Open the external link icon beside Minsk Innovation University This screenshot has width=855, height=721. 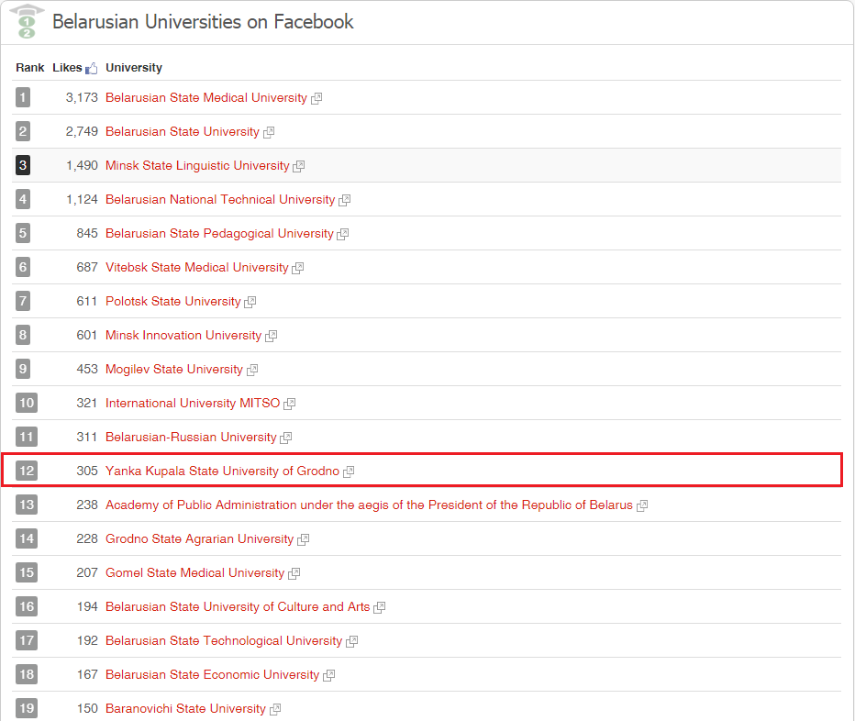tap(271, 336)
